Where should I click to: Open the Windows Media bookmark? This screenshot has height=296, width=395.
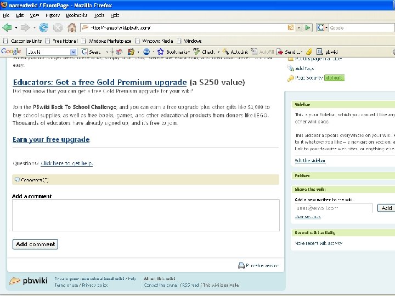click(x=154, y=41)
